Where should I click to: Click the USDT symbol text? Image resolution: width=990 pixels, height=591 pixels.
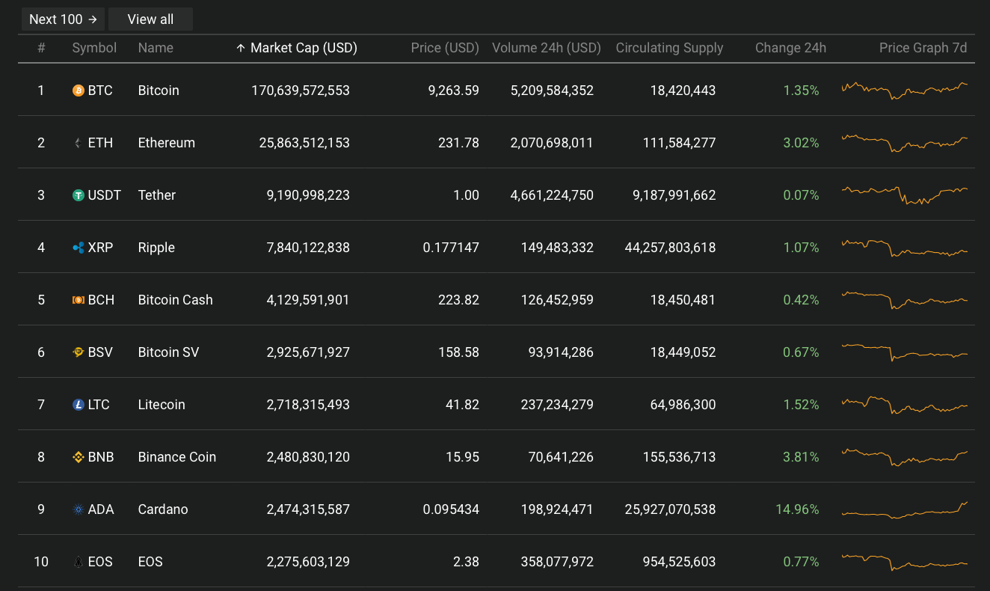tap(105, 195)
